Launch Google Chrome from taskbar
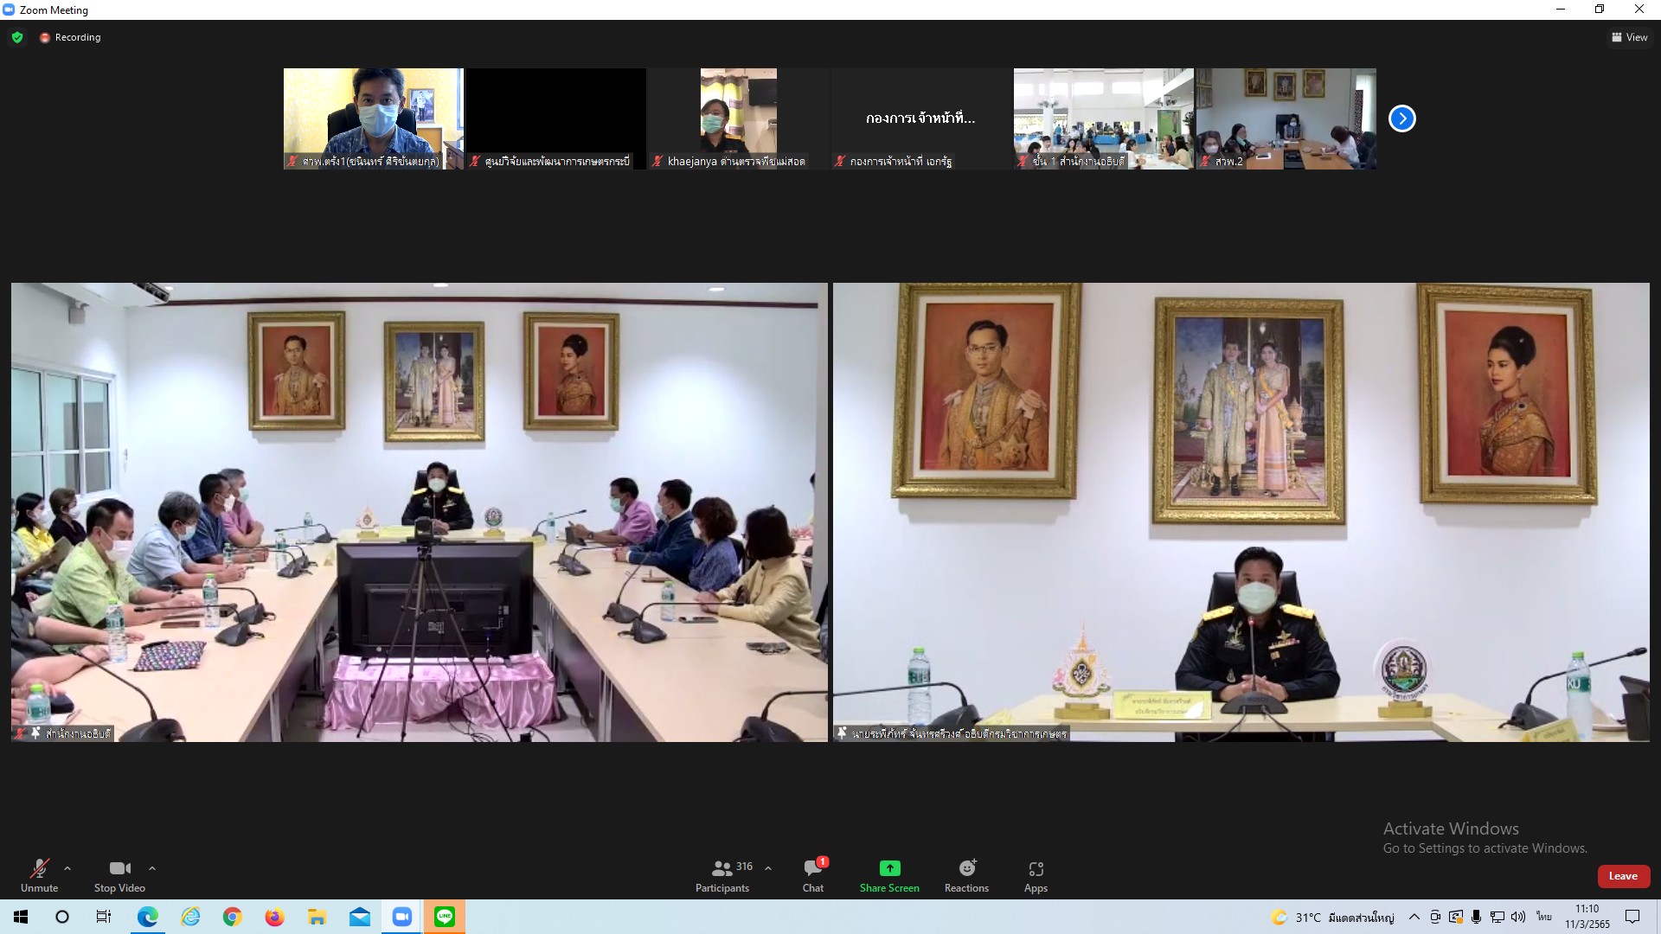 tap(233, 917)
